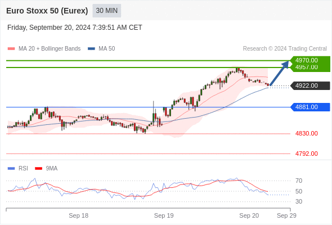The image size is (332, 225).
Task: Click the MA 50 blue legend swatch
Action: coord(91,49)
